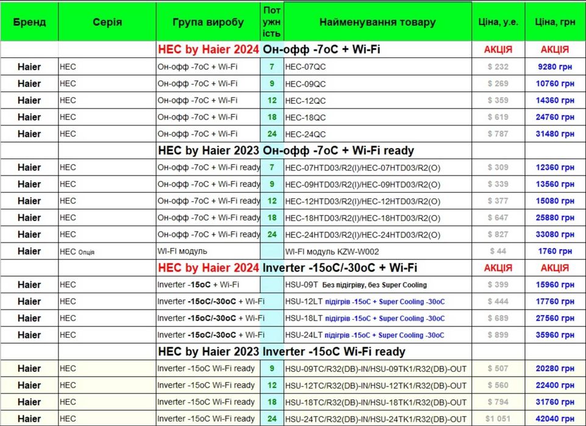Select the HSU-24LT product cell
The height and width of the screenshot is (426, 586).
377,335
